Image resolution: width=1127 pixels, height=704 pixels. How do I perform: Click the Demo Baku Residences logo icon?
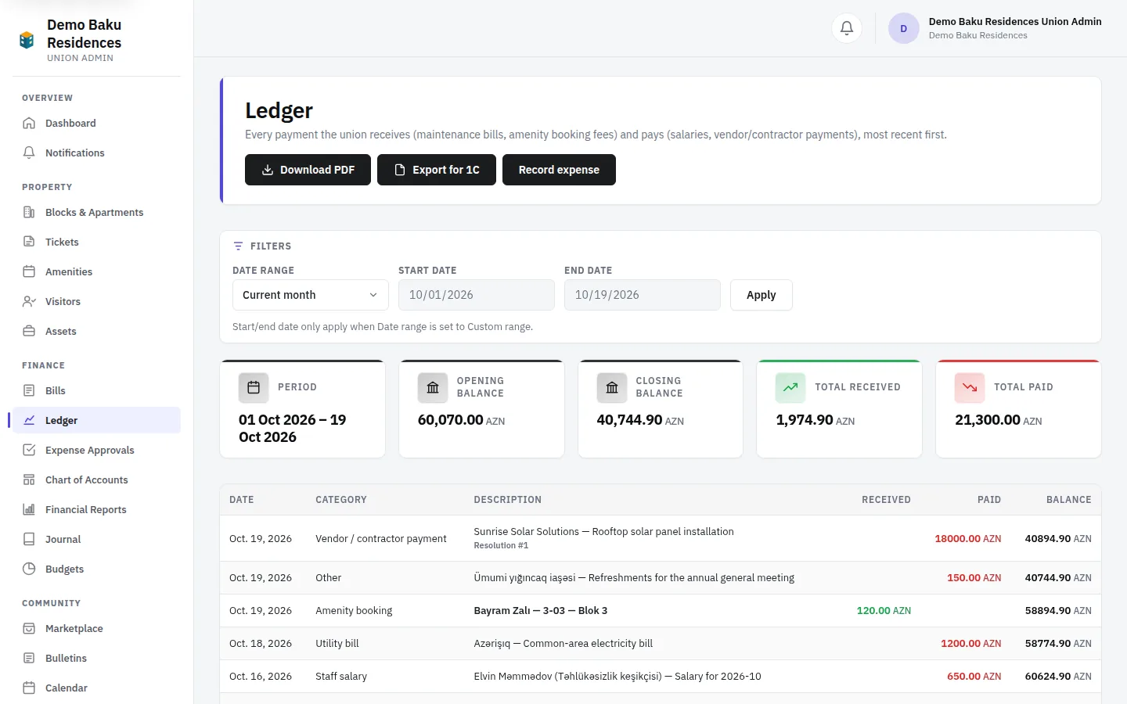tap(27, 40)
